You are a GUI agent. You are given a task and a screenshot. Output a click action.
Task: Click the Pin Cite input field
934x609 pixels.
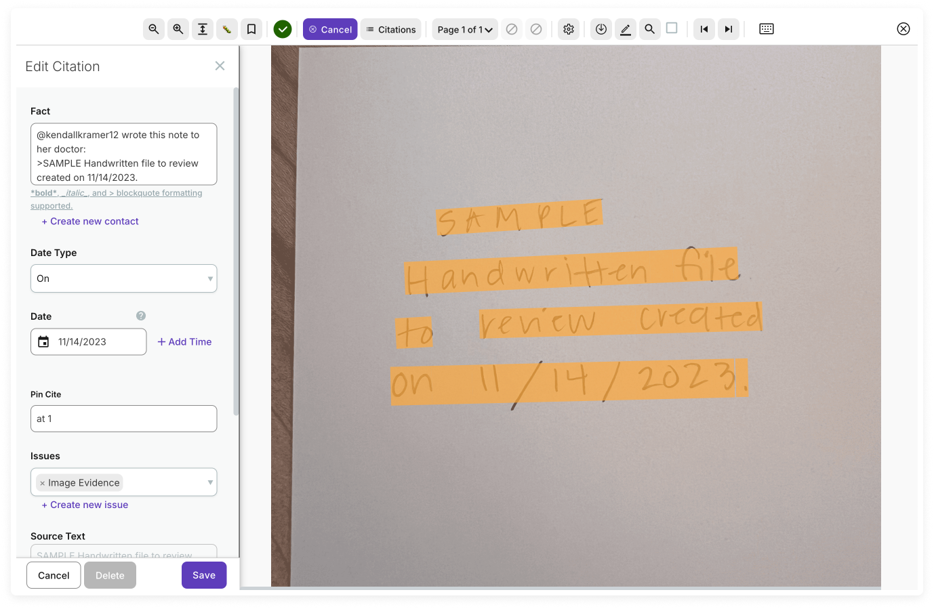coord(123,419)
